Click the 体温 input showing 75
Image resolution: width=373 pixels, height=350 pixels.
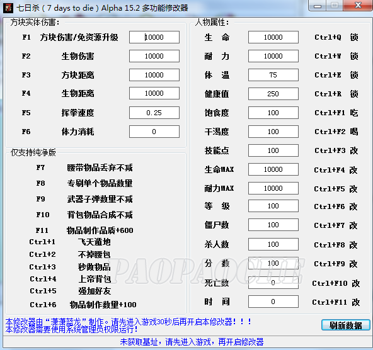pyautogui.click(x=273, y=75)
